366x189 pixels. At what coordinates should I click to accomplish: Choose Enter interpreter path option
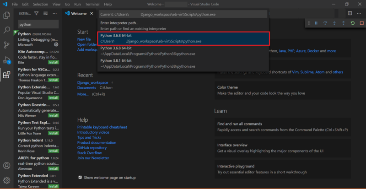click(x=183, y=26)
